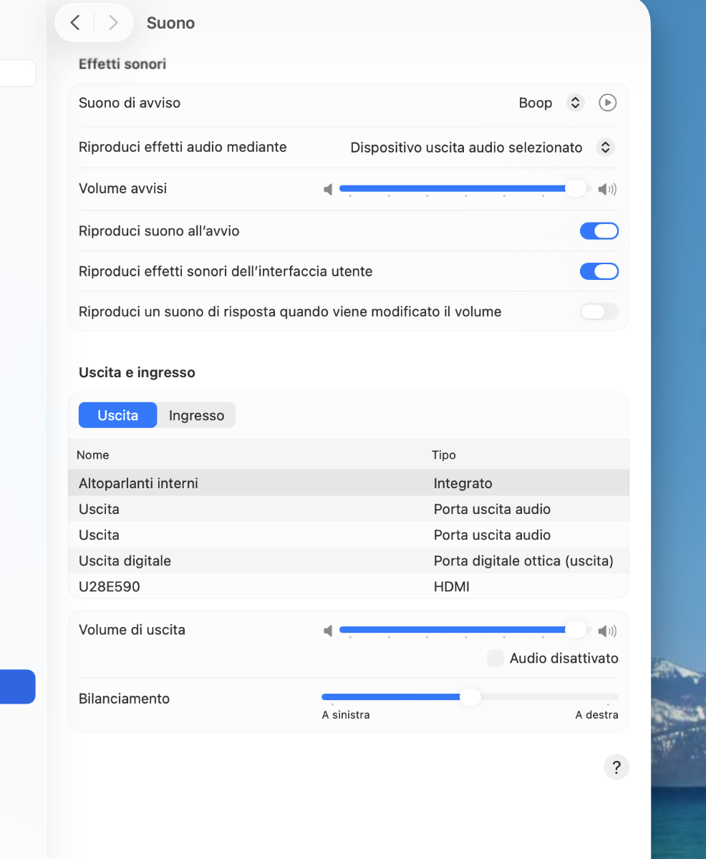This screenshot has height=859, width=706.
Task: Open the Suono di avviso Boop dropdown
Action: [575, 103]
